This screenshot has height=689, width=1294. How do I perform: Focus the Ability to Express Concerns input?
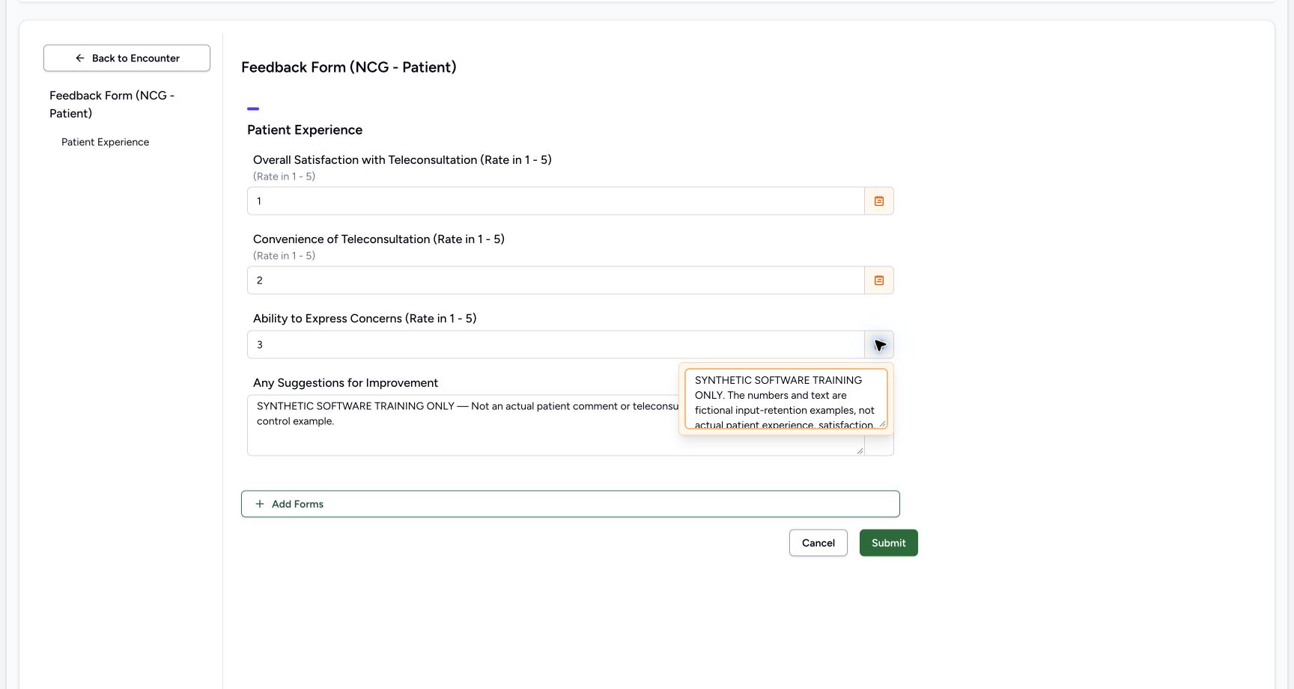click(x=556, y=345)
